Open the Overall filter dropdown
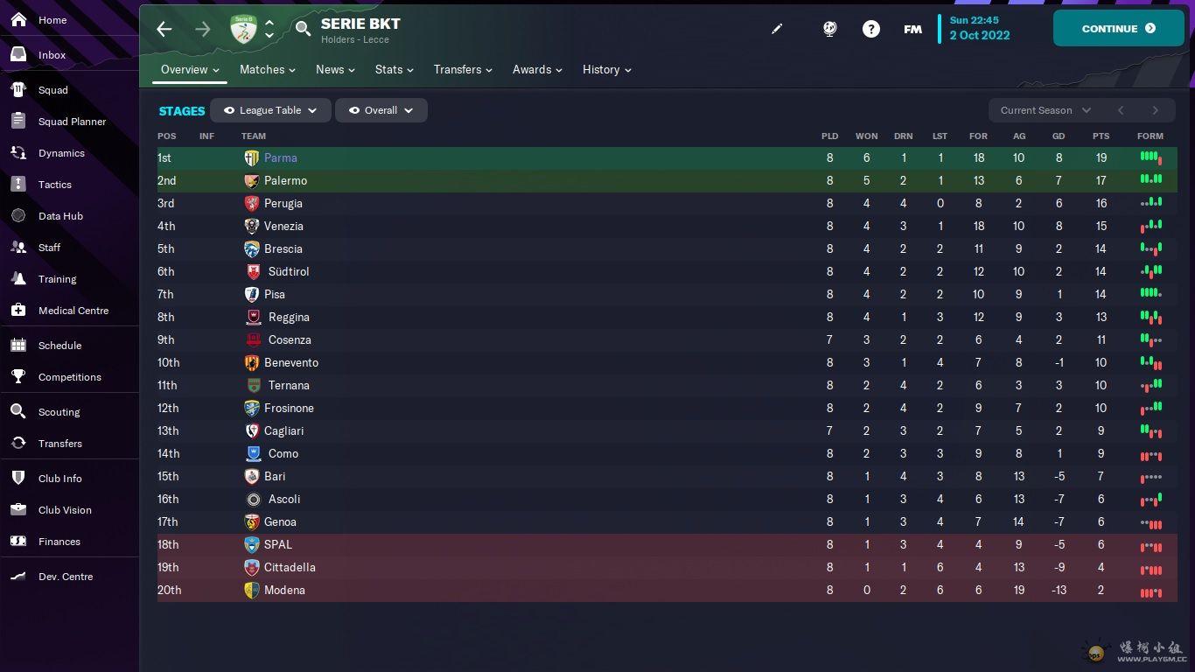This screenshot has height=672, width=1195. 381,110
